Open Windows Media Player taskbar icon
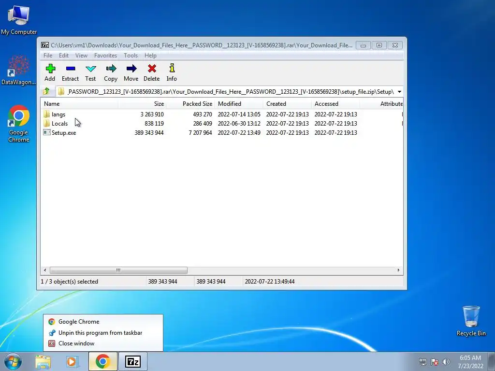Viewport: 495px width, 371px height. click(73, 362)
